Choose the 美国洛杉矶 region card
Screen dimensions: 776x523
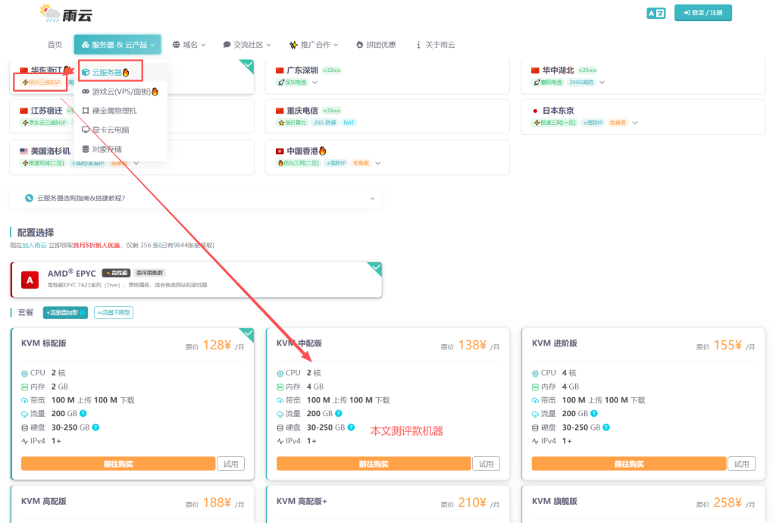tap(132, 157)
